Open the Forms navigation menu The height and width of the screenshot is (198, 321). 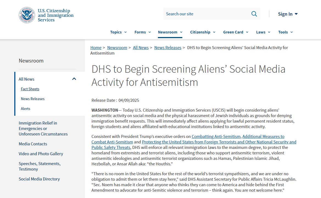[x=143, y=32]
